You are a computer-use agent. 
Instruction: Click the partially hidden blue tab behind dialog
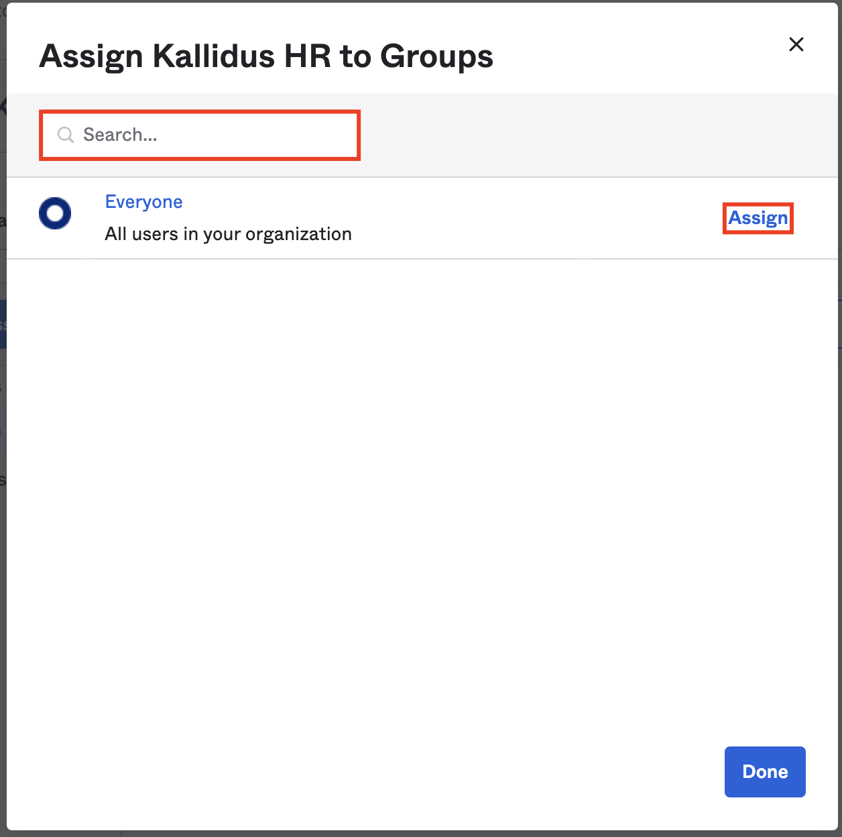(x=3, y=324)
